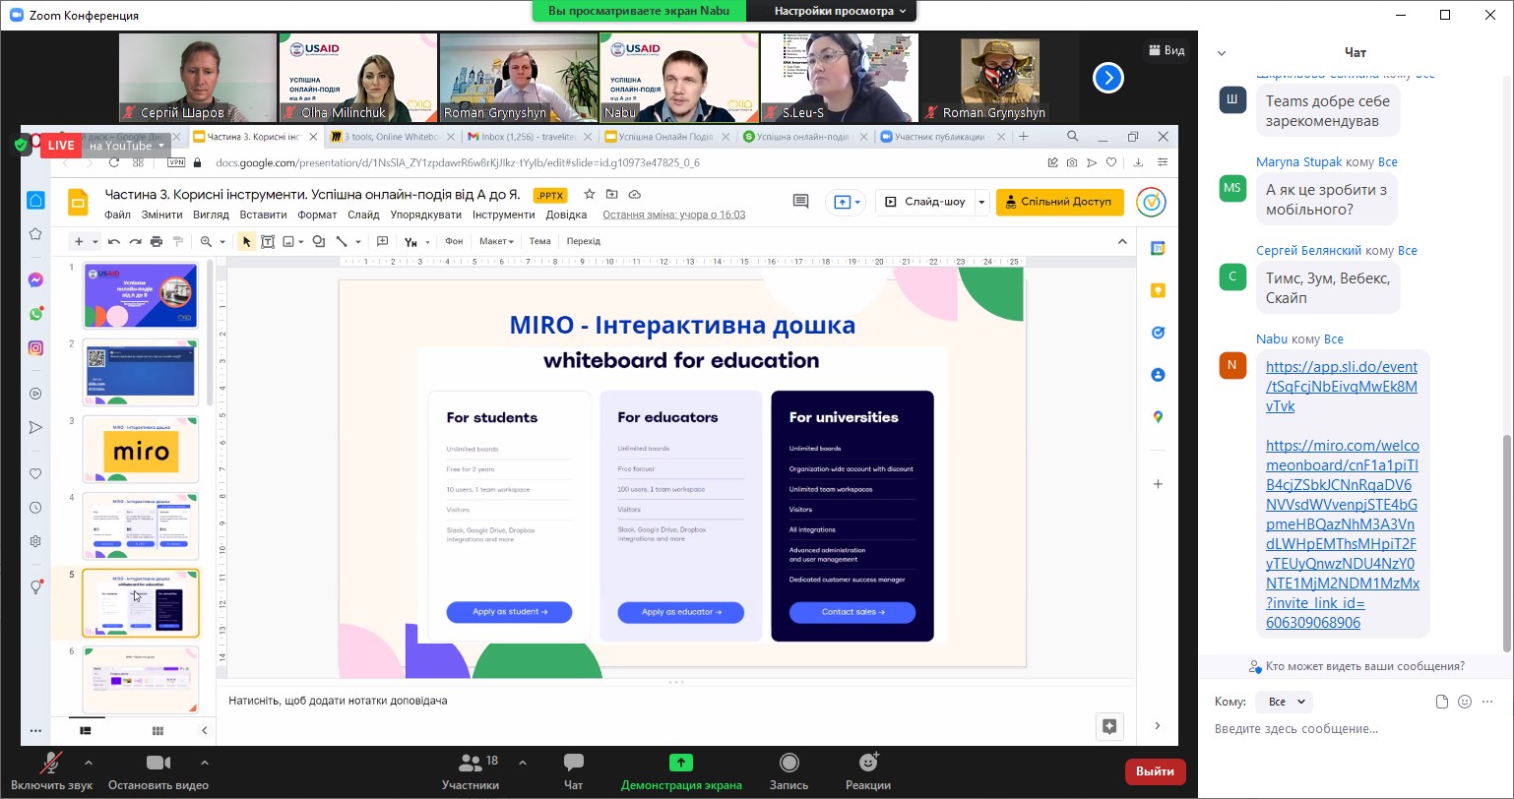This screenshot has width=1514, height=799.
Task: Click the Reactions icon in Zoom toolbar
Action: coord(867,770)
